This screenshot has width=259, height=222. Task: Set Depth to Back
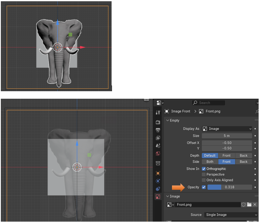click(x=244, y=155)
